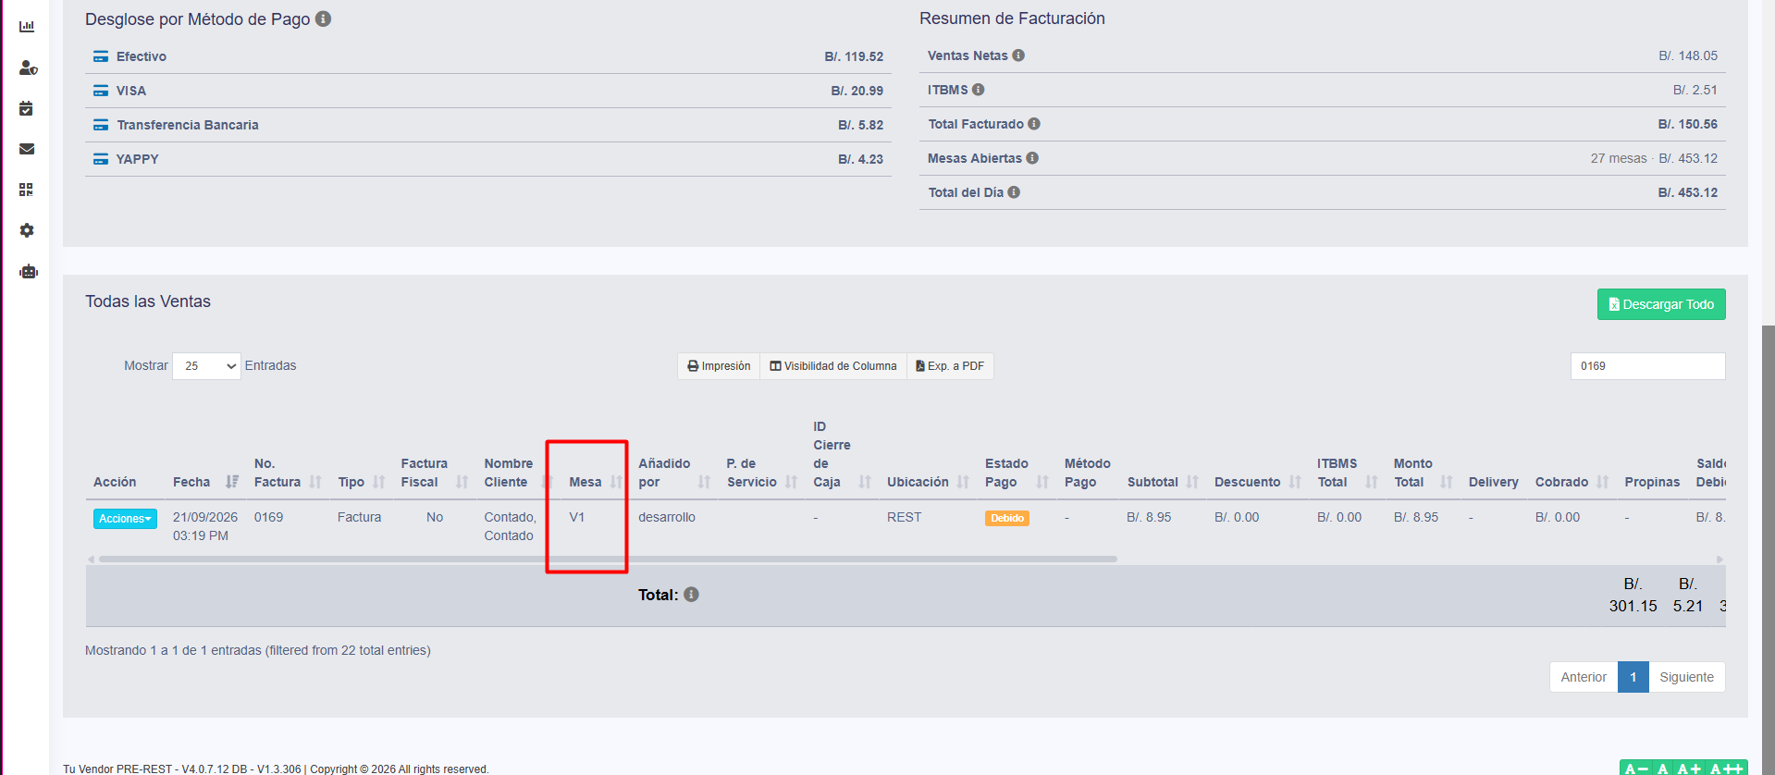Click the card icon beside YAPPY
Screen dimensions: 1775x775
[101, 159]
